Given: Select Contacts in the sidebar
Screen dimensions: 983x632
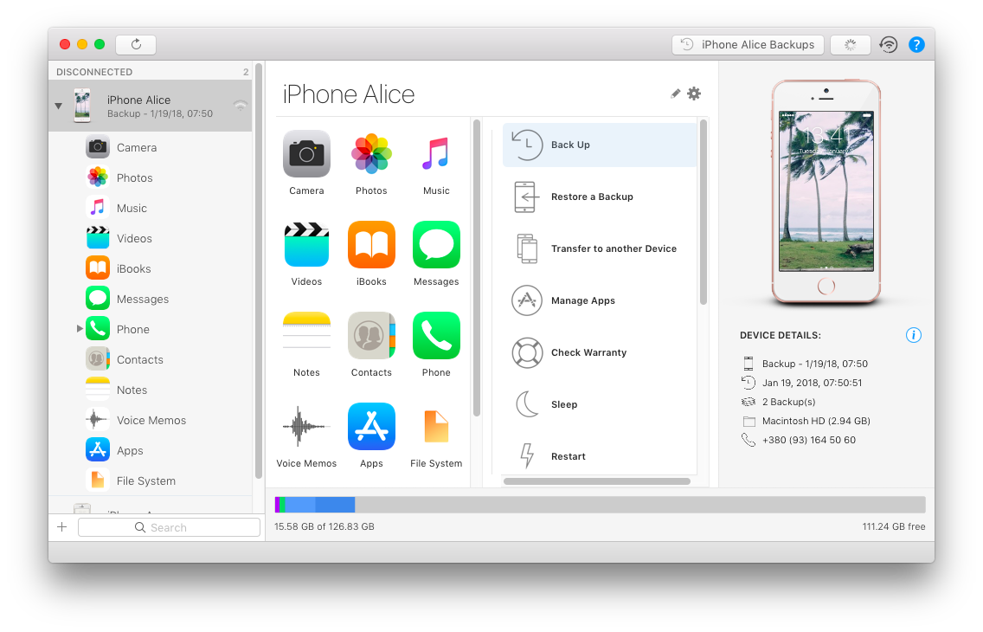Looking at the screenshot, I should pos(151,359).
